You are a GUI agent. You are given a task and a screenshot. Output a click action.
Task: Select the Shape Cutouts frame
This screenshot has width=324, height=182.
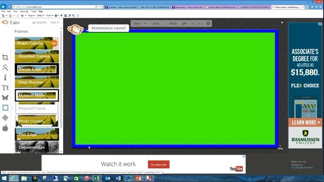pos(37,43)
